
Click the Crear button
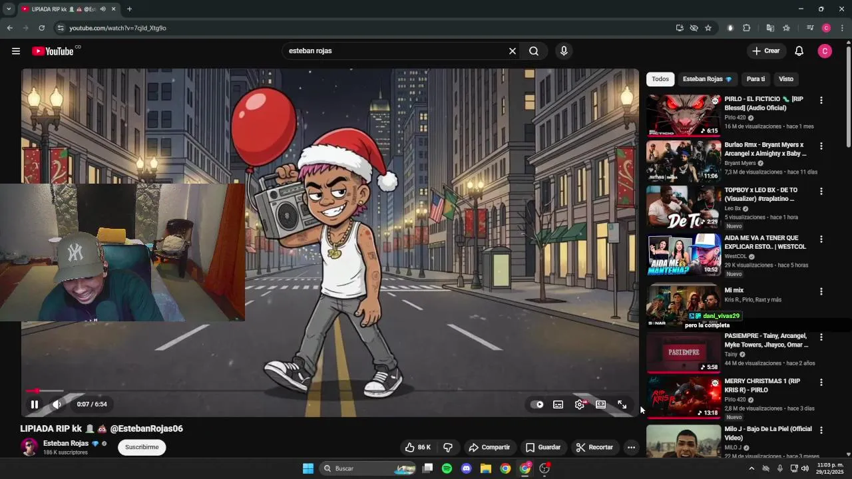click(x=765, y=51)
